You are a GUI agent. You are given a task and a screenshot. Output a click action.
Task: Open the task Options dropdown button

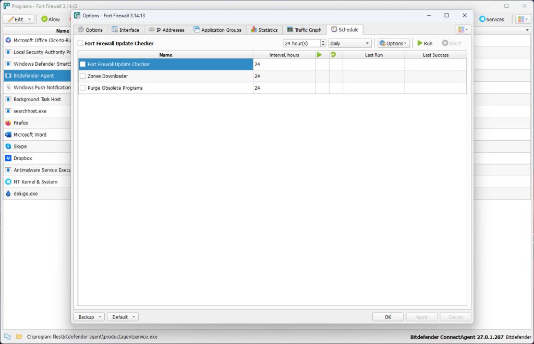(393, 44)
